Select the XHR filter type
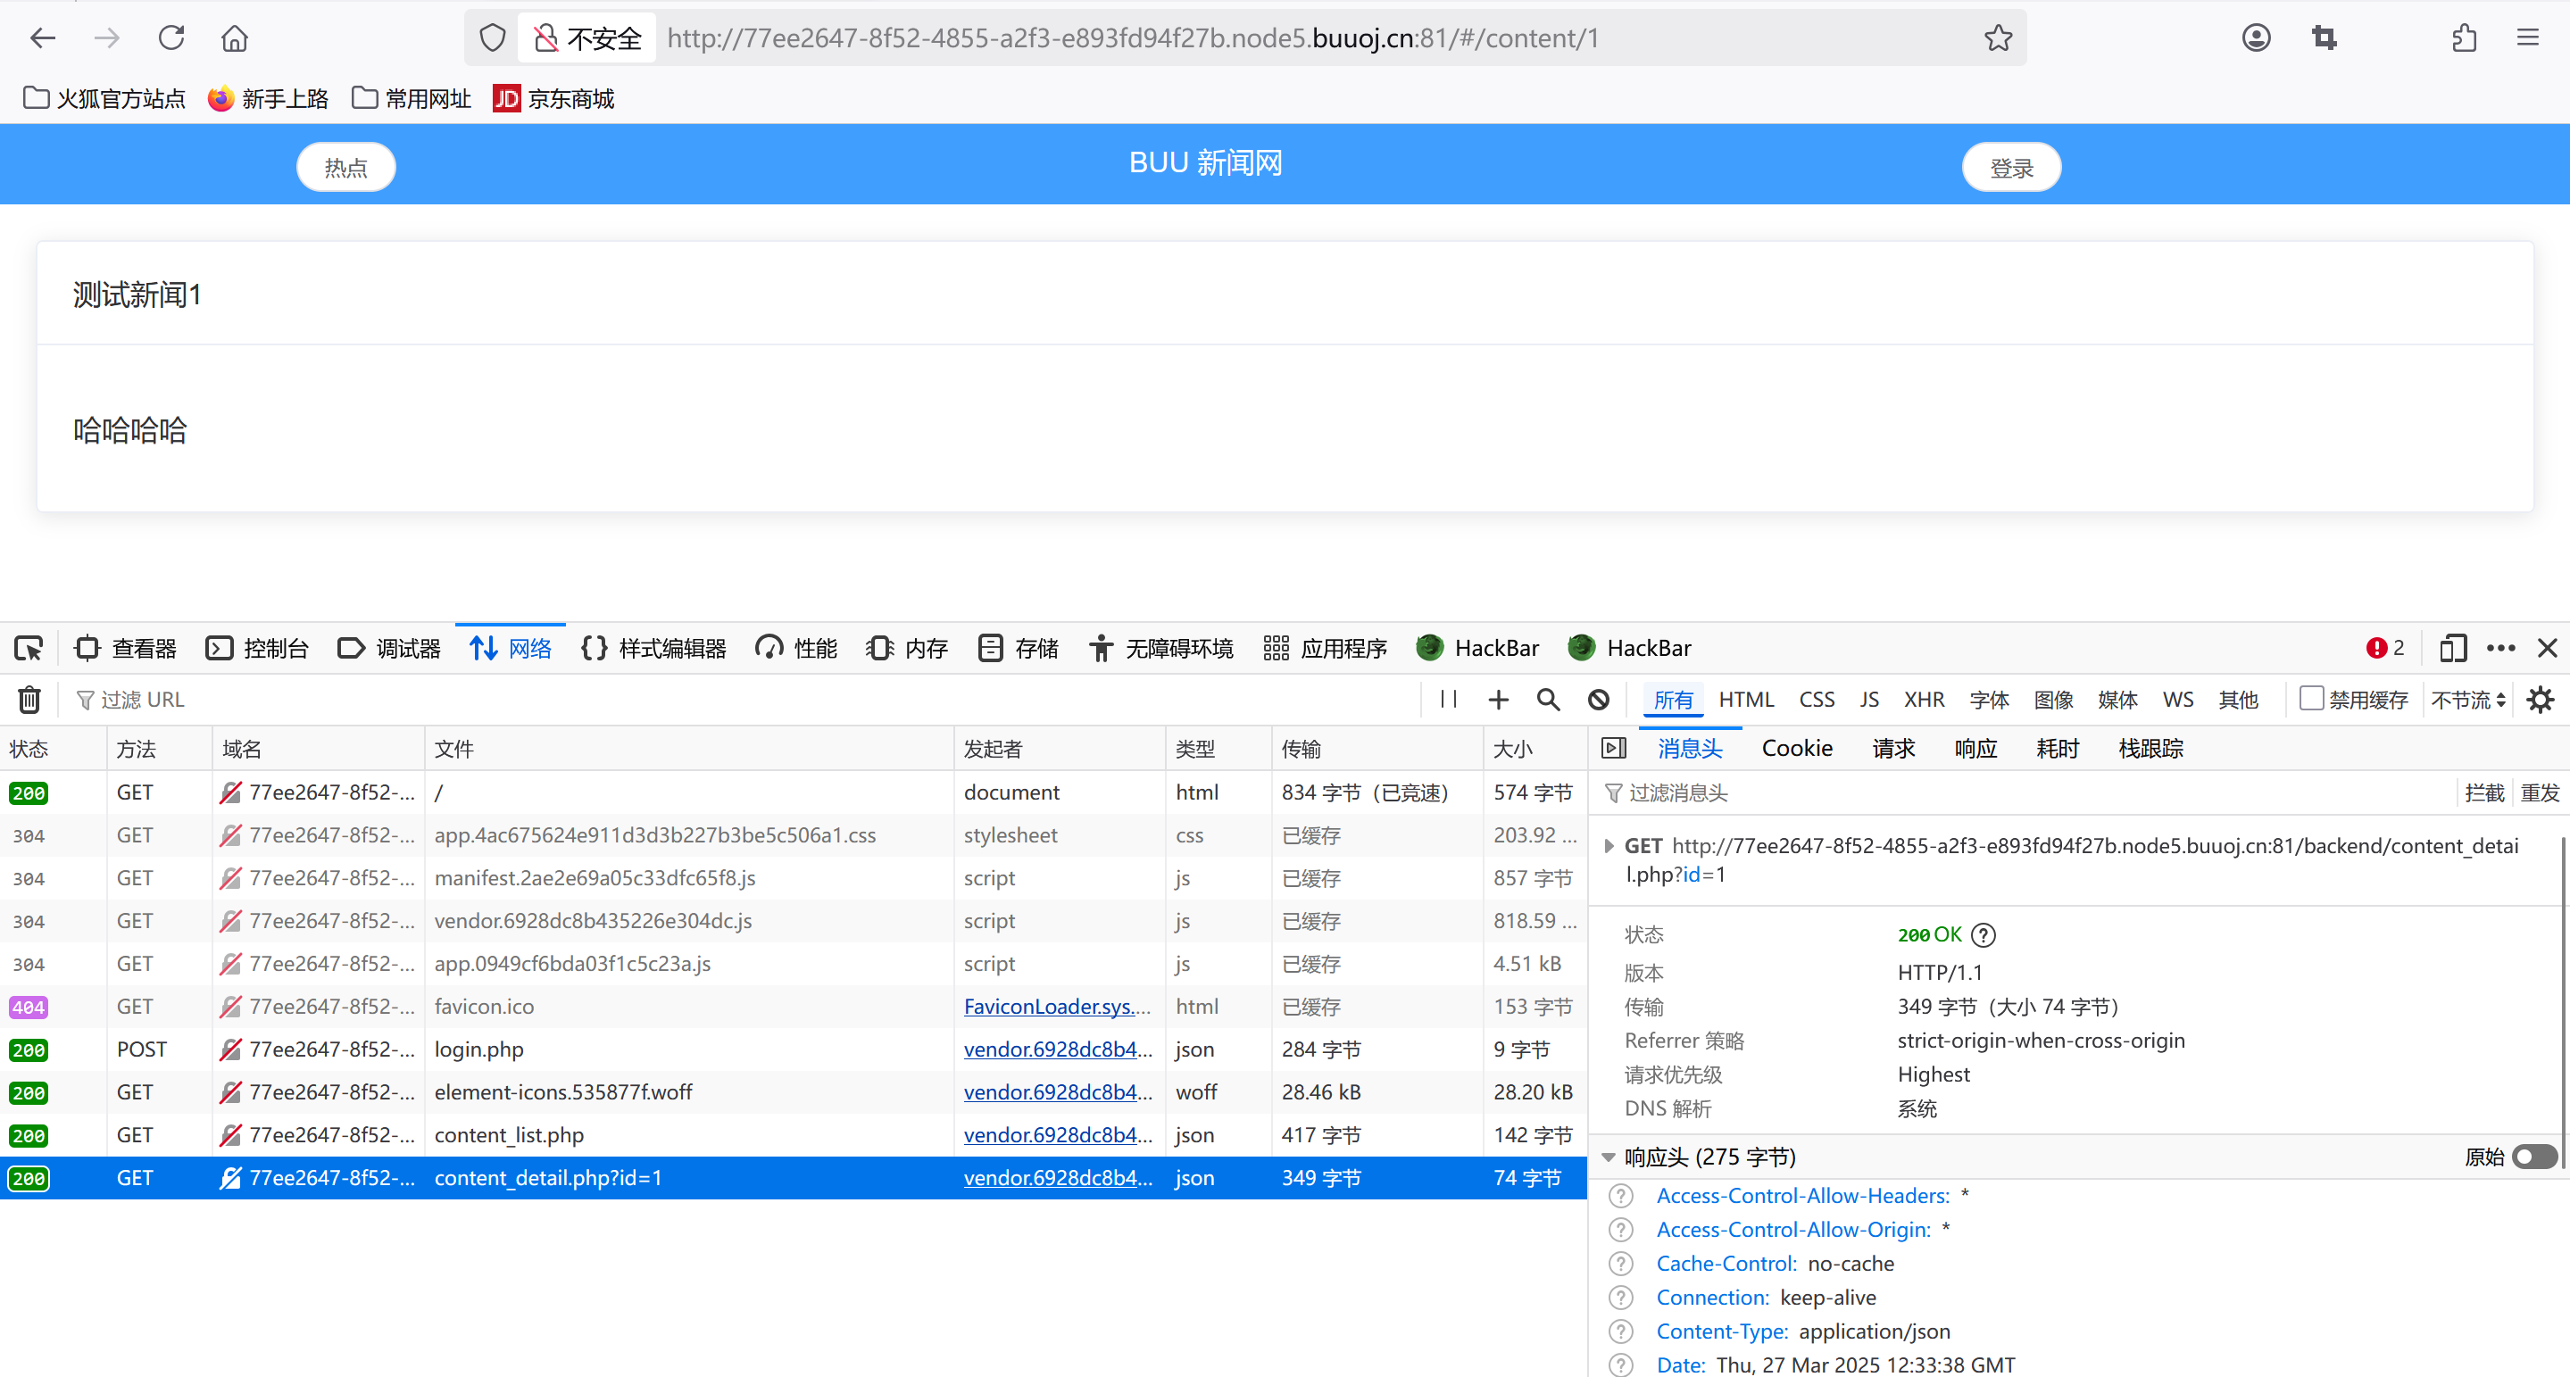 1923,700
